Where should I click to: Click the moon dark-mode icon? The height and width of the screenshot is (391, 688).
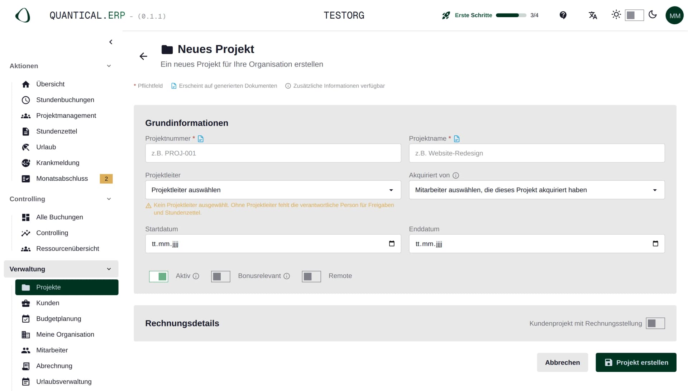point(653,15)
